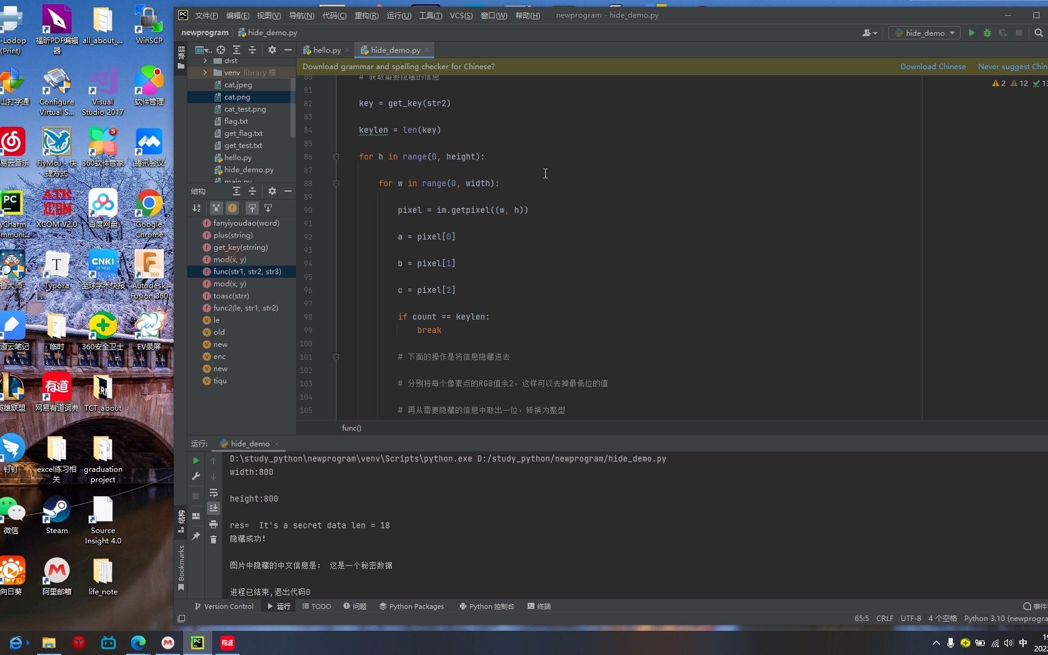Open the TODO tool window tab
The width and height of the screenshot is (1048, 655).
pyautogui.click(x=317, y=606)
